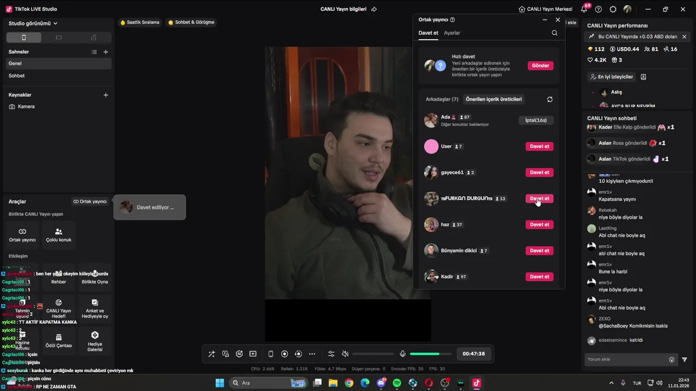Switch to Arkadaşlar (7) tab
The image size is (696, 391).
(x=442, y=99)
